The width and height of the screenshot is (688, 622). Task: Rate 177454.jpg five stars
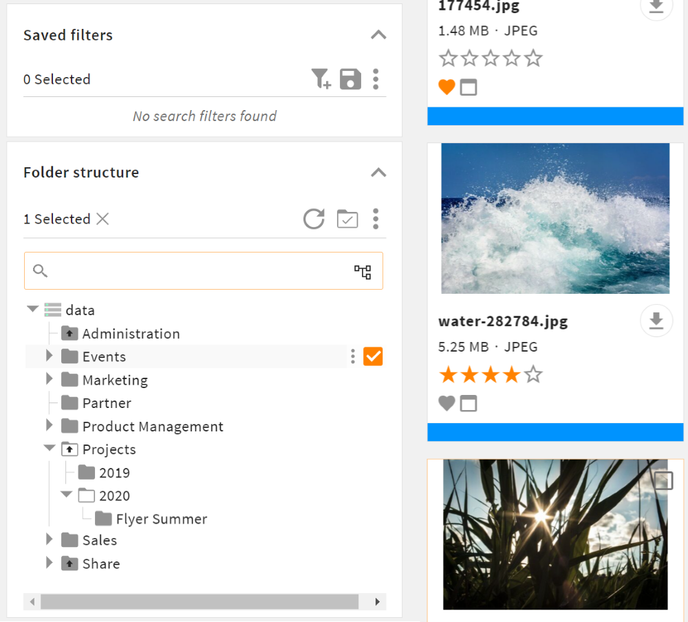pos(533,58)
